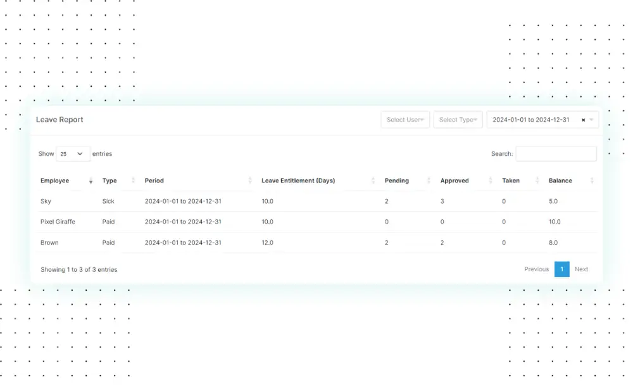Select page 1 in pagination
The image size is (633, 389).
tap(561, 269)
